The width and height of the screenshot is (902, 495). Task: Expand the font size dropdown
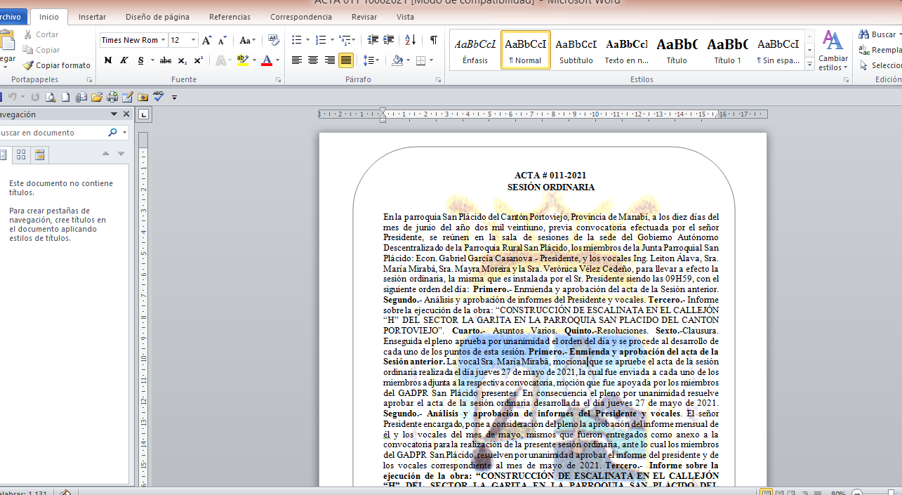pos(194,40)
